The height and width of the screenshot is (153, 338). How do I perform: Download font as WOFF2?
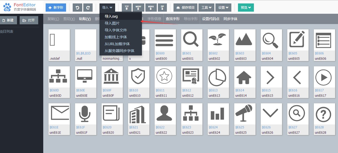coord(150,8)
